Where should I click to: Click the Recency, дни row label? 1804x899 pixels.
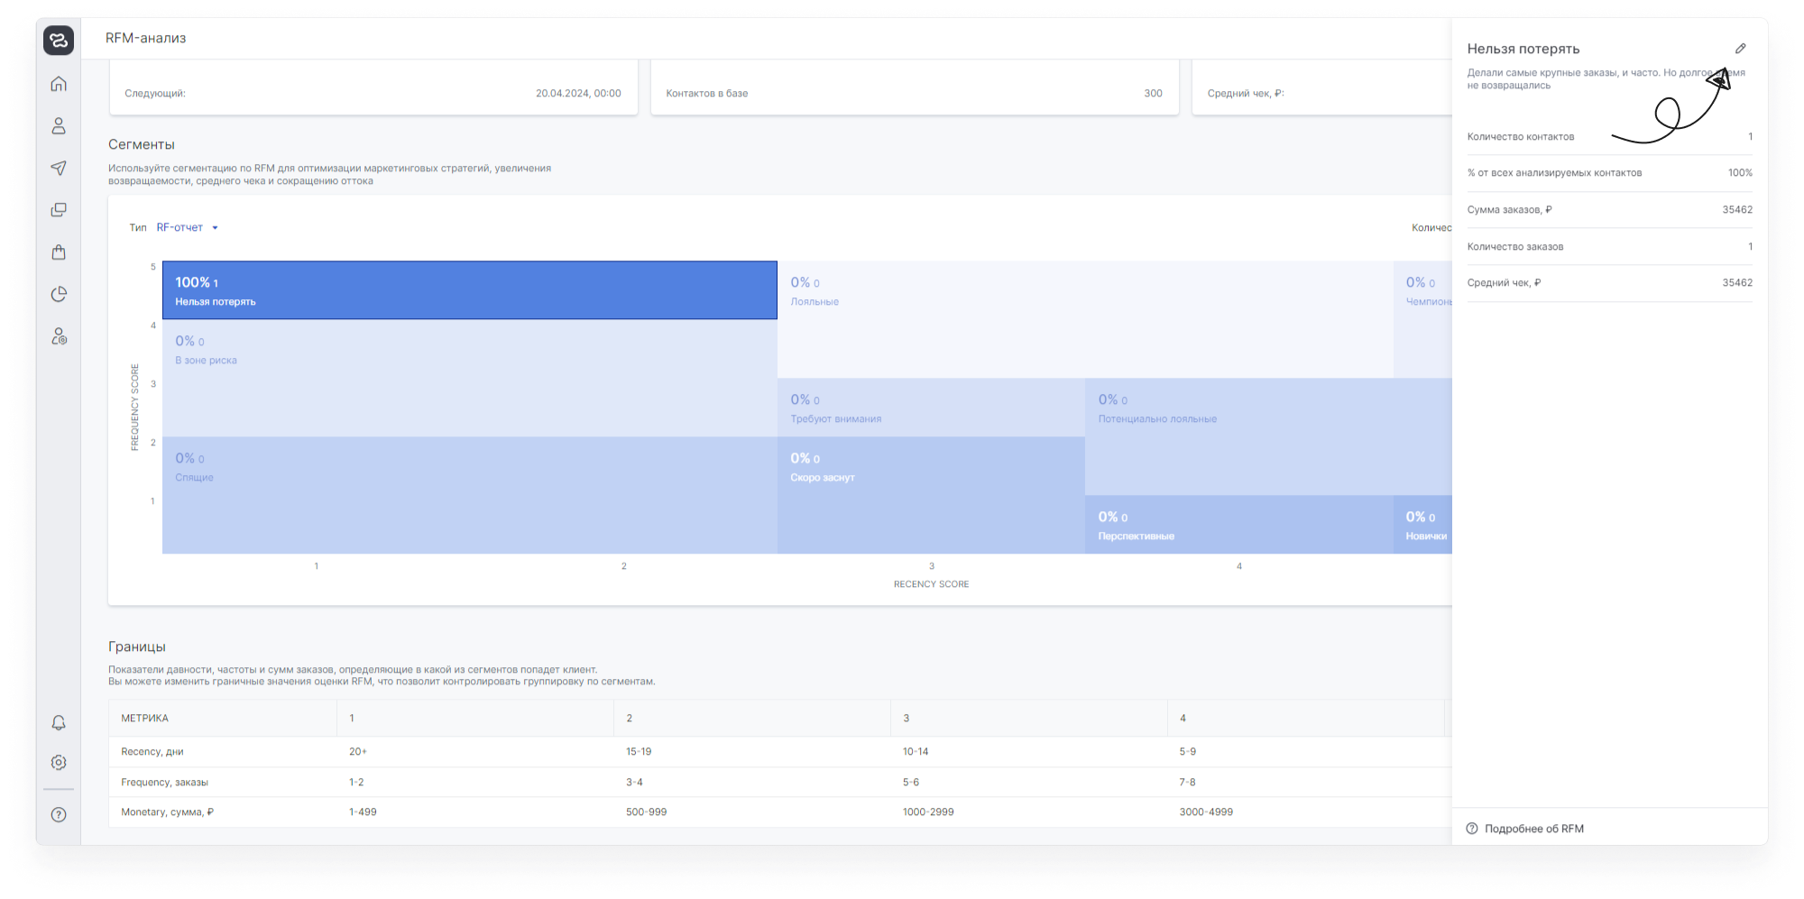(x=152, y=751)
